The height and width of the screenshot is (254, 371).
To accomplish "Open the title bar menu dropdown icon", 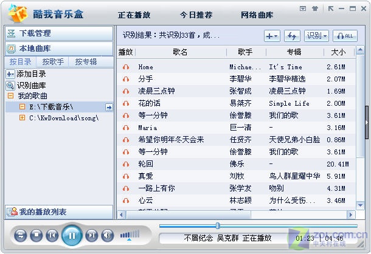I will point(303,9).
